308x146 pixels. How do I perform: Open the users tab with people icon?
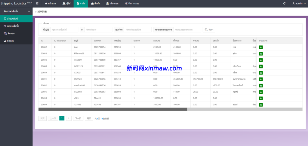[66, 4]
